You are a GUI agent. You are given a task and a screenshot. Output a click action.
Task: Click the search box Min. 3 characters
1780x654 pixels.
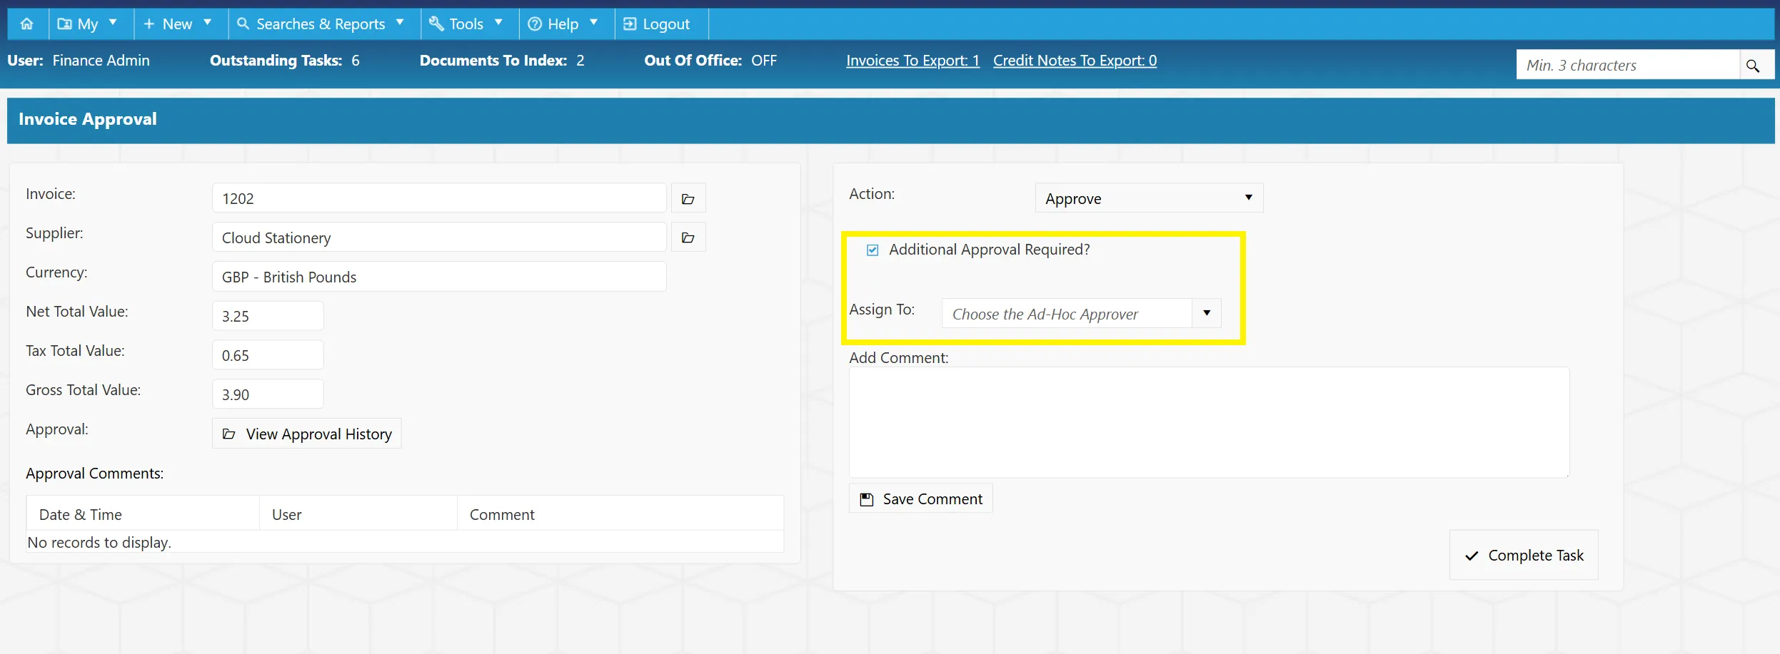click(1628, 65)
